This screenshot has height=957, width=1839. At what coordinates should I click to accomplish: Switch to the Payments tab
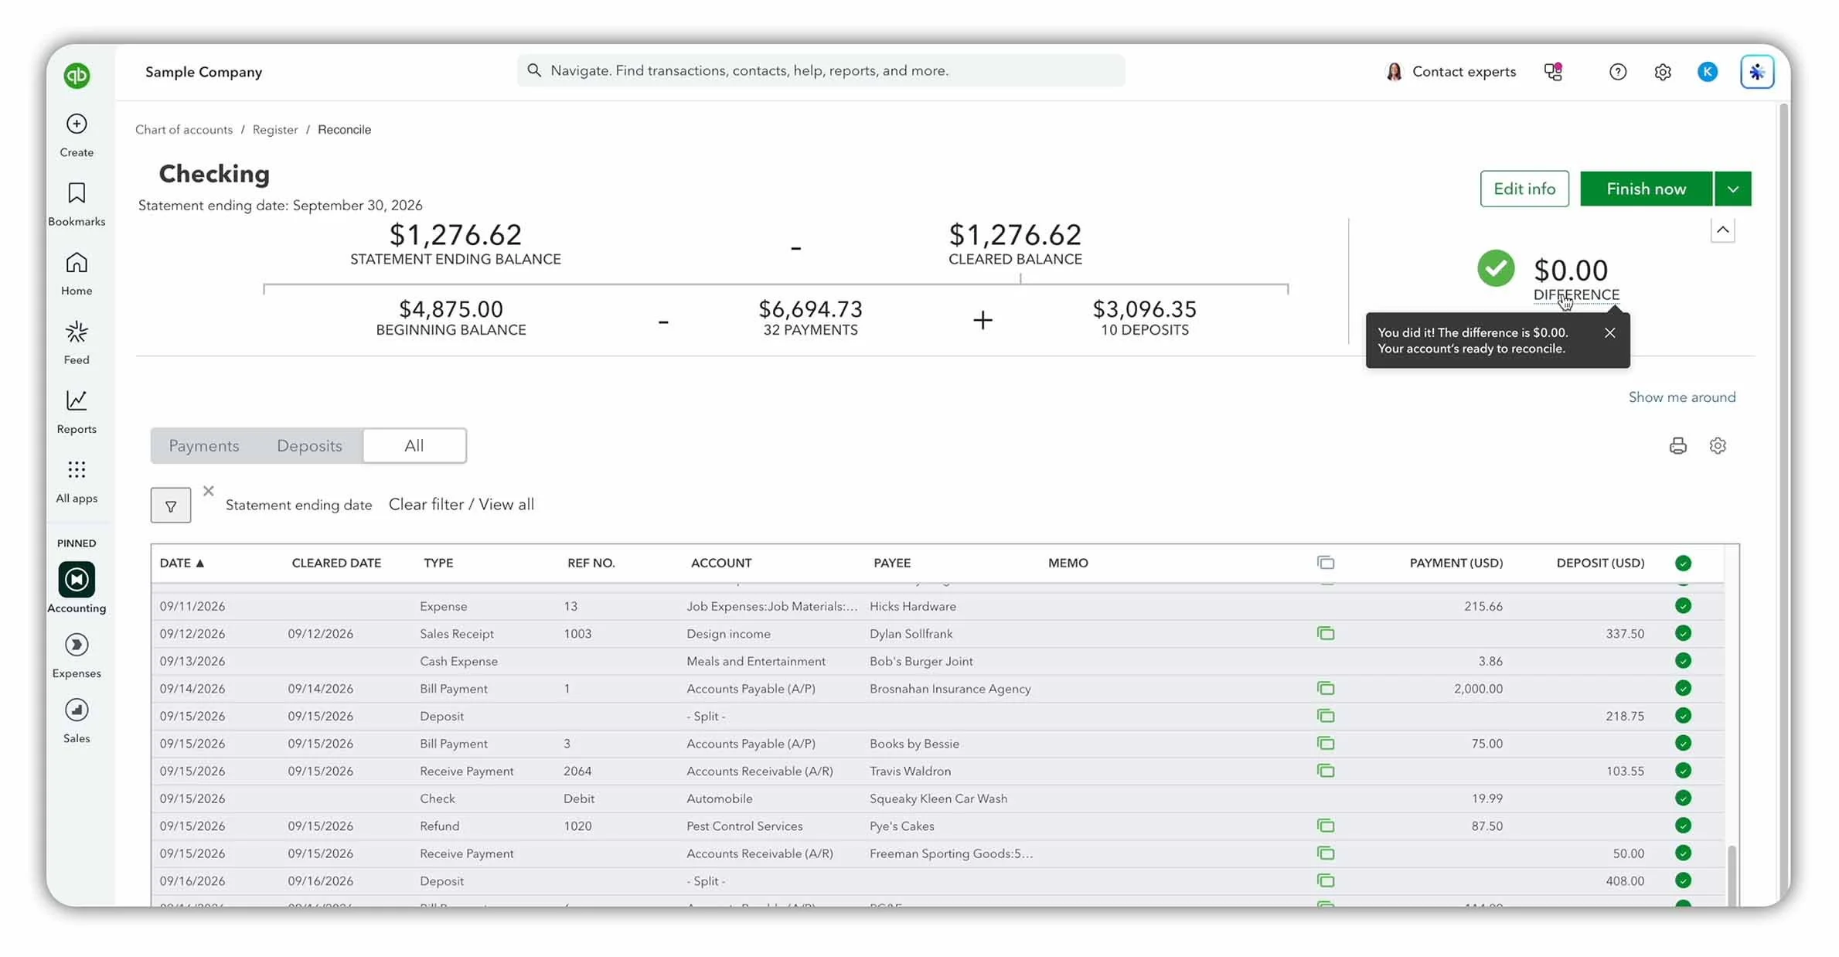tap(204, 445)
